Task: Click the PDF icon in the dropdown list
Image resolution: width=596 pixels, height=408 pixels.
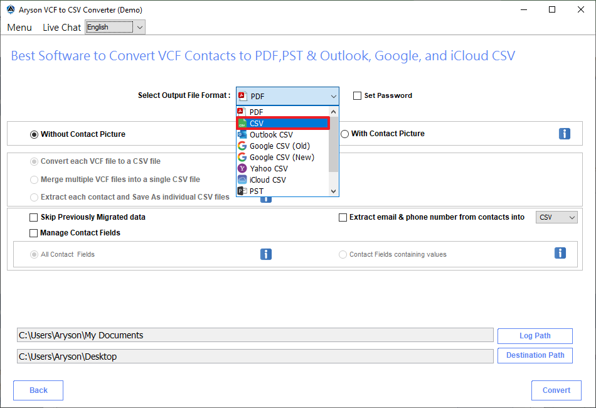Action: 241,112
